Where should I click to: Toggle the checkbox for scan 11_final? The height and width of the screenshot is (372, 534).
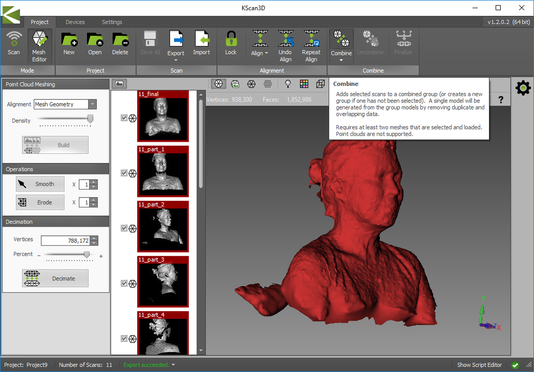(124, 118)
